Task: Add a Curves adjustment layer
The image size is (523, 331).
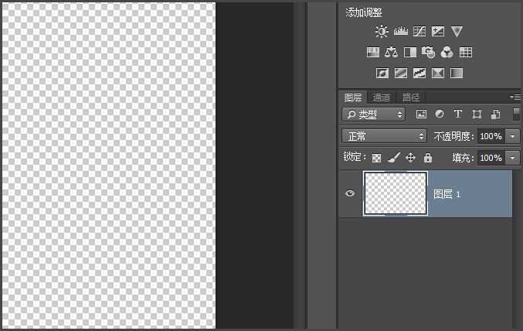Action: point(419,32)
